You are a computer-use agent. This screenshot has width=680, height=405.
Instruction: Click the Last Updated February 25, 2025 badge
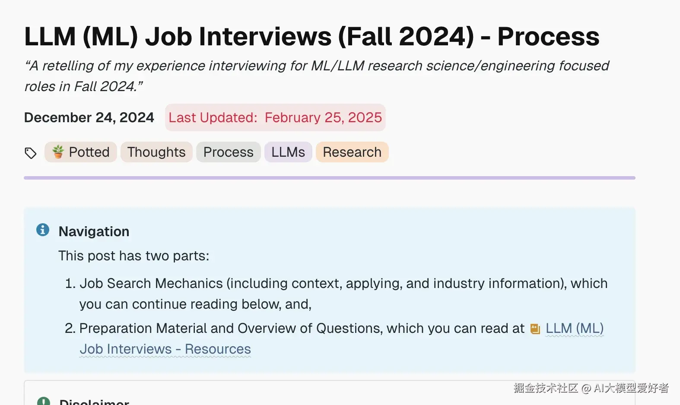point(275,117)
